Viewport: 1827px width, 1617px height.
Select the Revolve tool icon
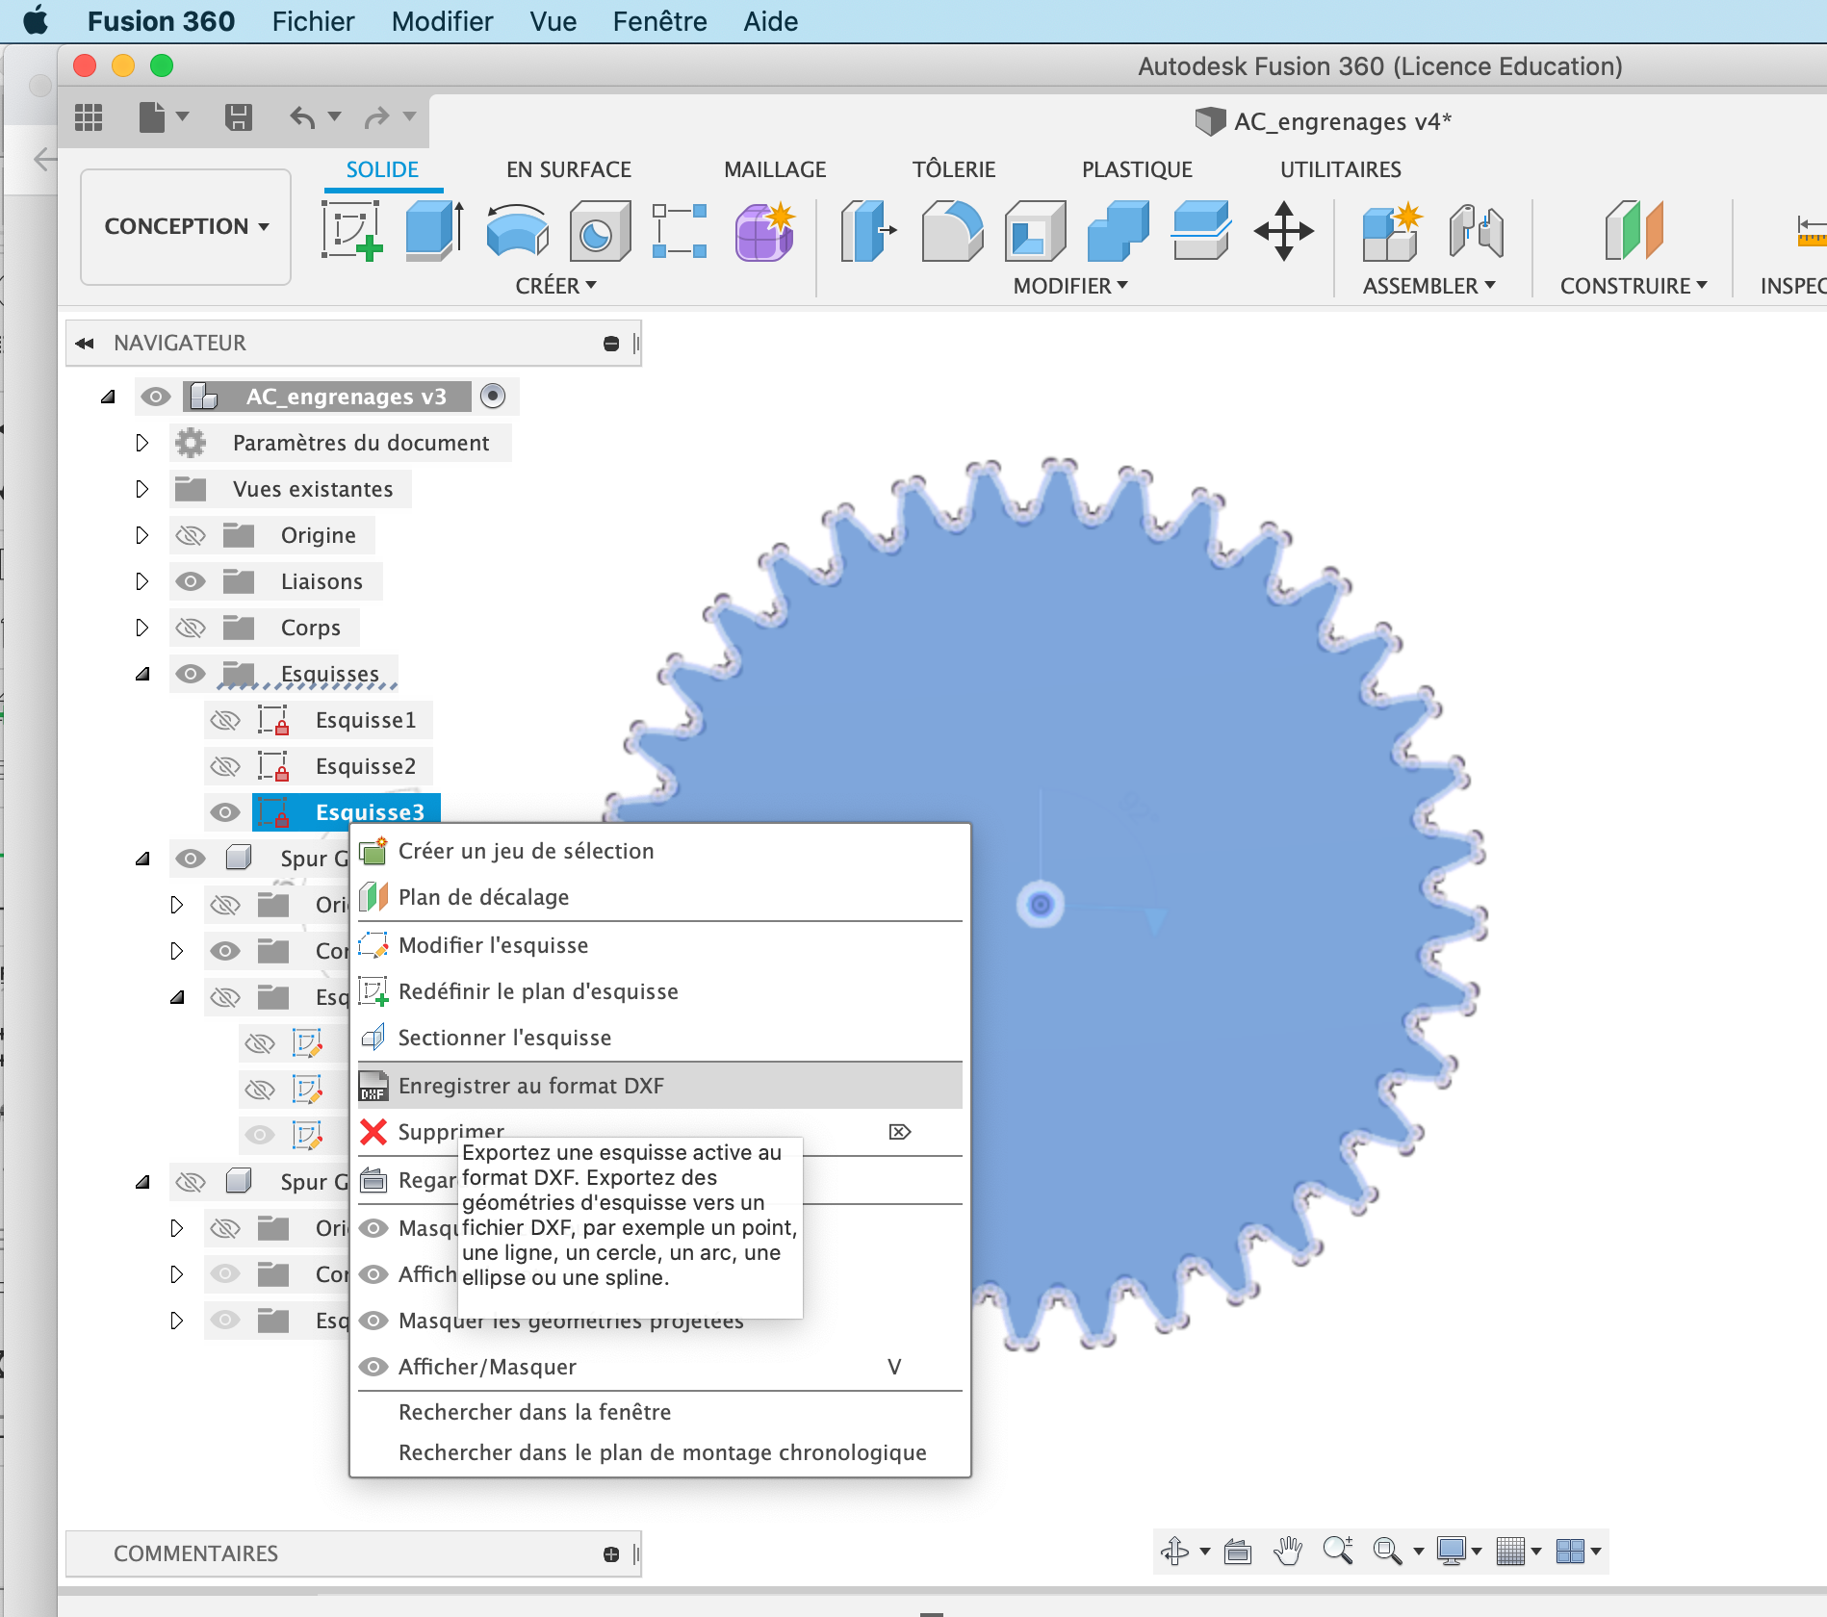pyautogui.click(x=517, y=231)
